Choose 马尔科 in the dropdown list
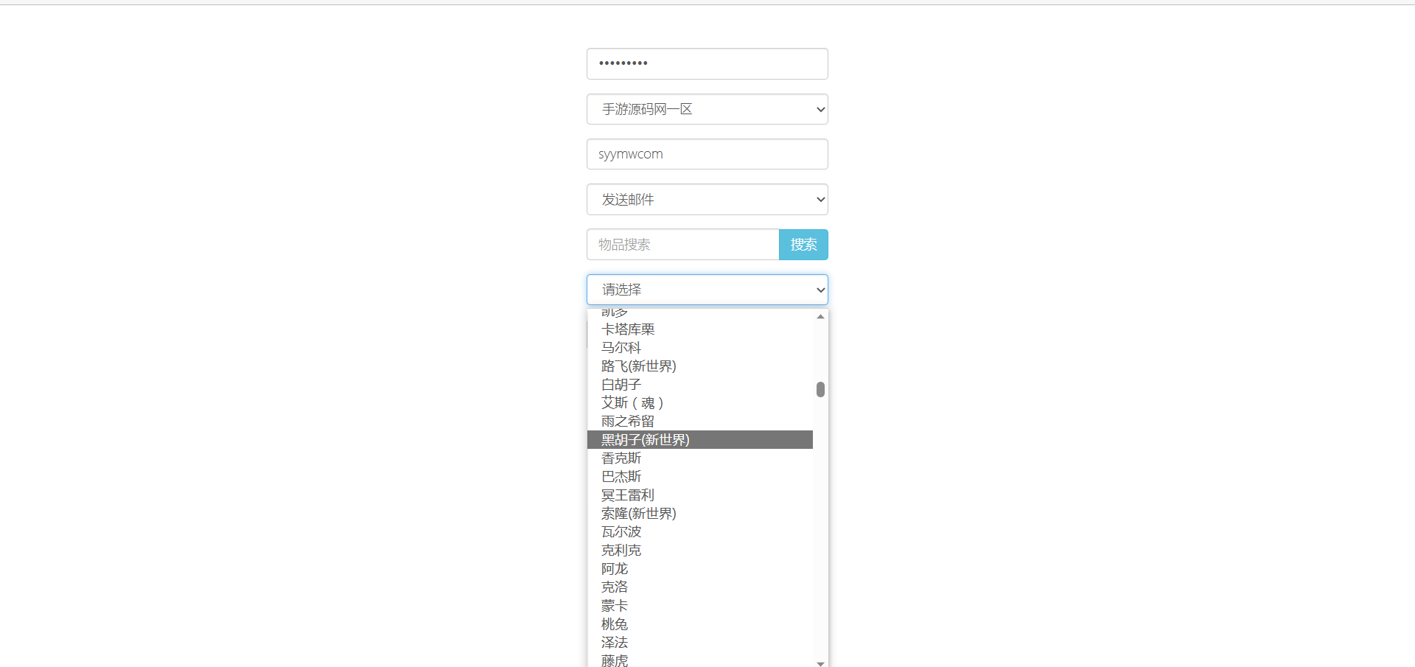The image size is (1415, 667). point(621,348)
